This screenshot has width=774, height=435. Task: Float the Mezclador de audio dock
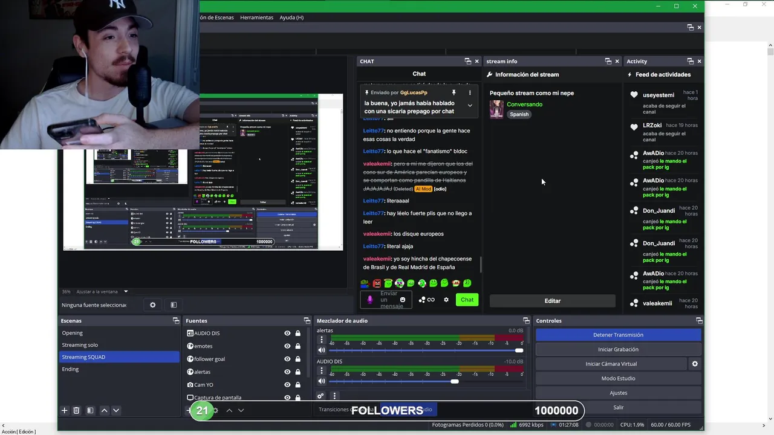click(x=526, y=321)
